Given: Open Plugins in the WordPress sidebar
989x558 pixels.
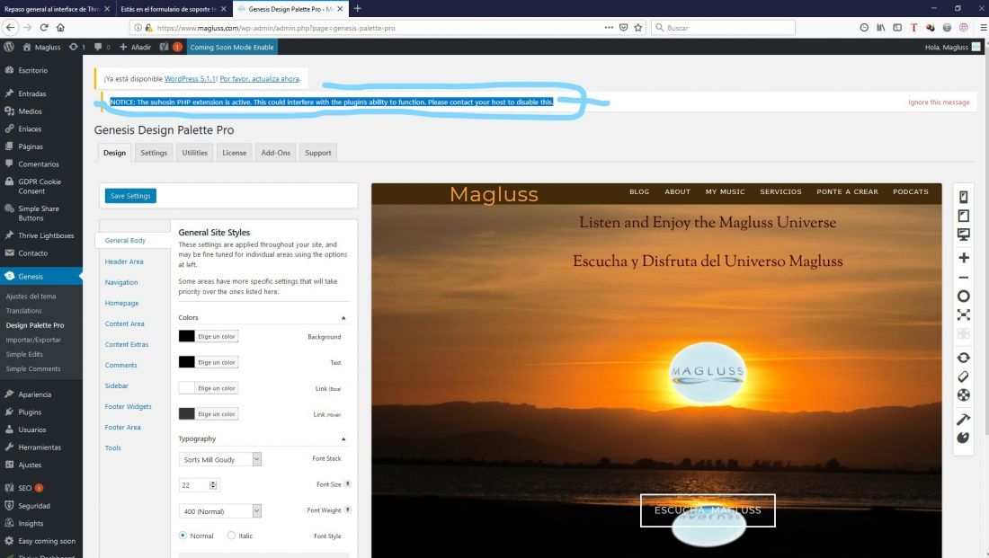Looking at the screenshot, I should (x=30, y=412).
